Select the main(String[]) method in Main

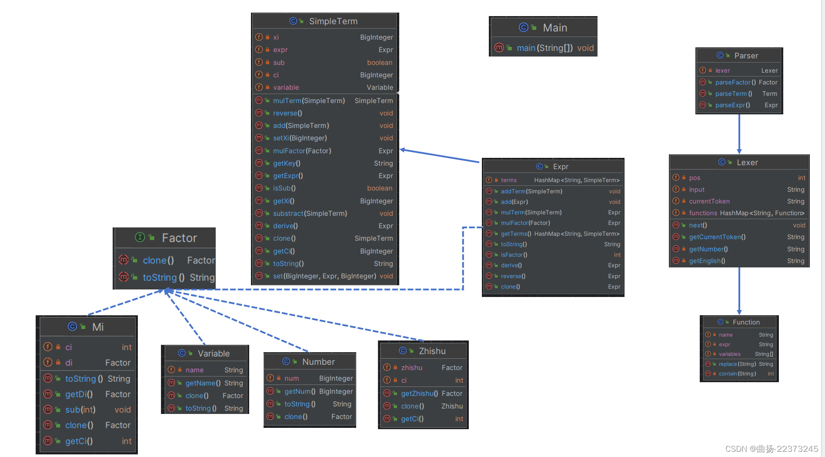pyautogui.click(x=544, y=48)
